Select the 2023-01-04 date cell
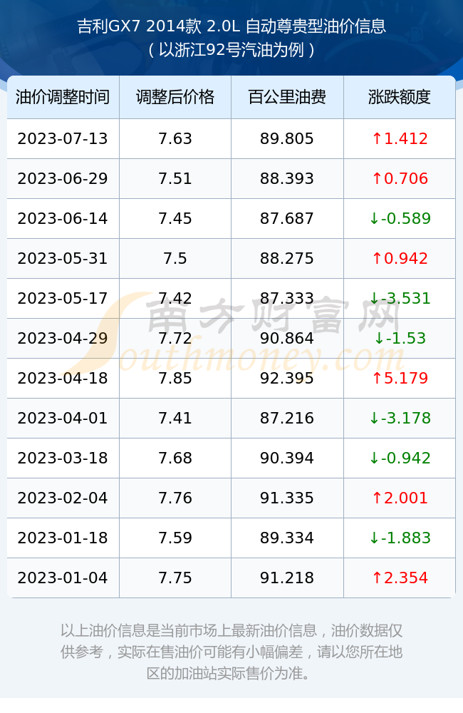Screen dimensions: 463x713 point(63,578)
